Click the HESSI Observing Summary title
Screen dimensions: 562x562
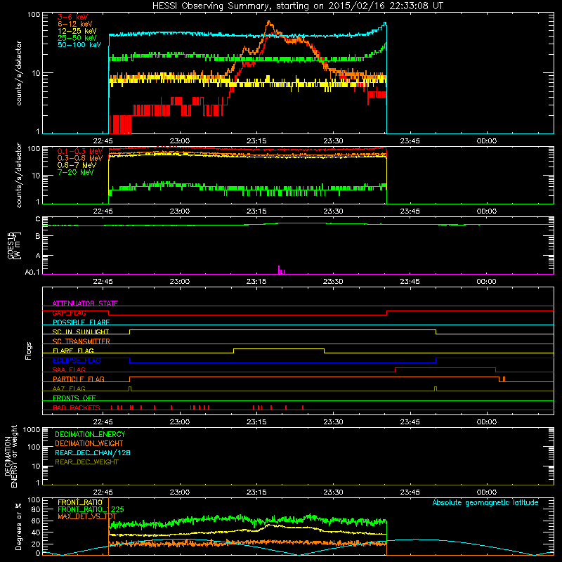click(x=297, y=6)
